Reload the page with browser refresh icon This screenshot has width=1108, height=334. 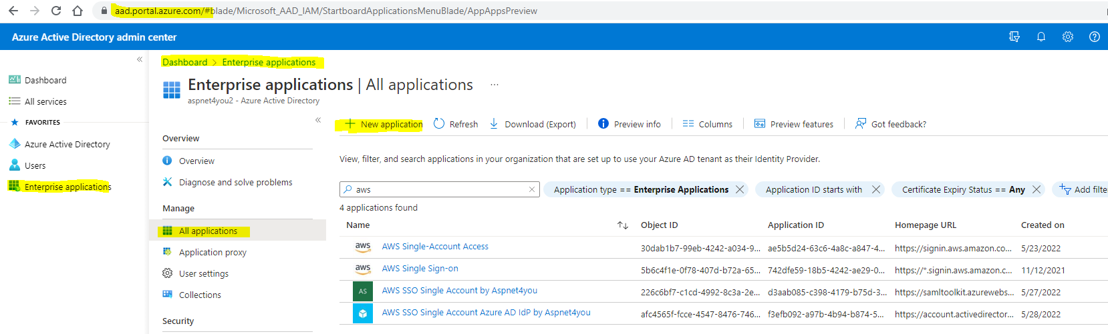(56, 11)
